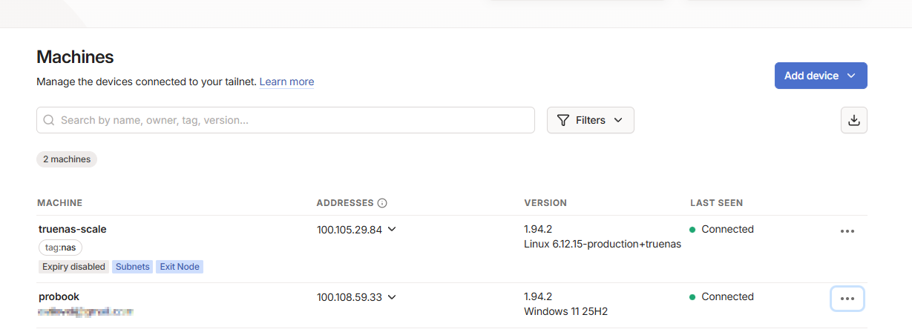Click the info icon beside Addresses header
The image size is (912, 332).
[x=382, y=203]
